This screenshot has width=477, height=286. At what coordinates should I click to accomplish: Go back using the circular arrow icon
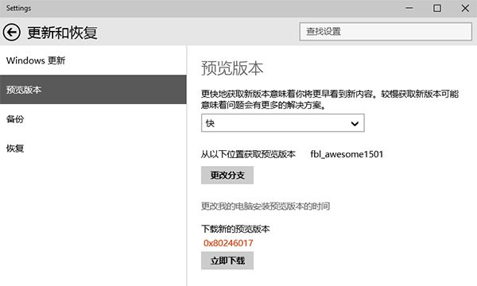point(12,33)
